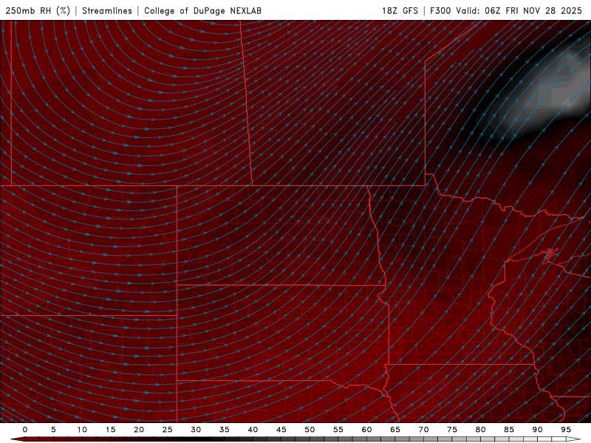Image resolution: width=591 pixels, height=443 pixels.
Task: Click the "18Z GFS" model run label
Action: pyautogui.click(x=400, y=10)
